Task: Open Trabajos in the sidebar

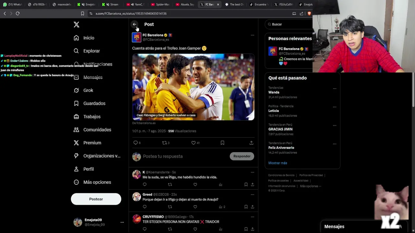Action: pos(87,116)
